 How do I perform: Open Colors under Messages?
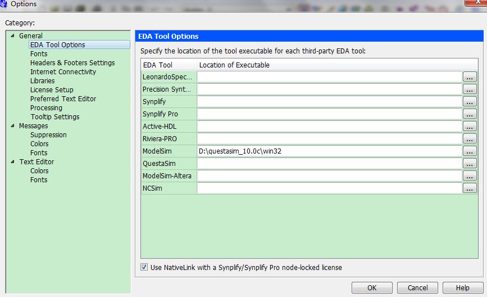(x=39, y=144)
